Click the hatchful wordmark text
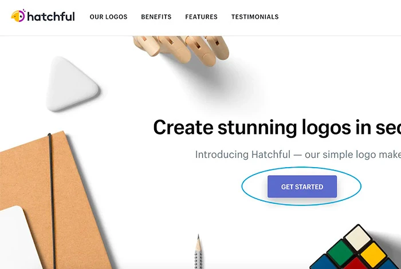Screen dimensions: 401x269 (51, 17)
